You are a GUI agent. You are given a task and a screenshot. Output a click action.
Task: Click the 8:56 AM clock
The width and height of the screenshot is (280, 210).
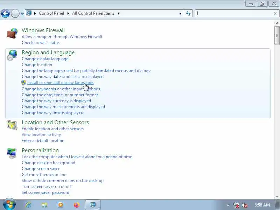pos(262,205)
